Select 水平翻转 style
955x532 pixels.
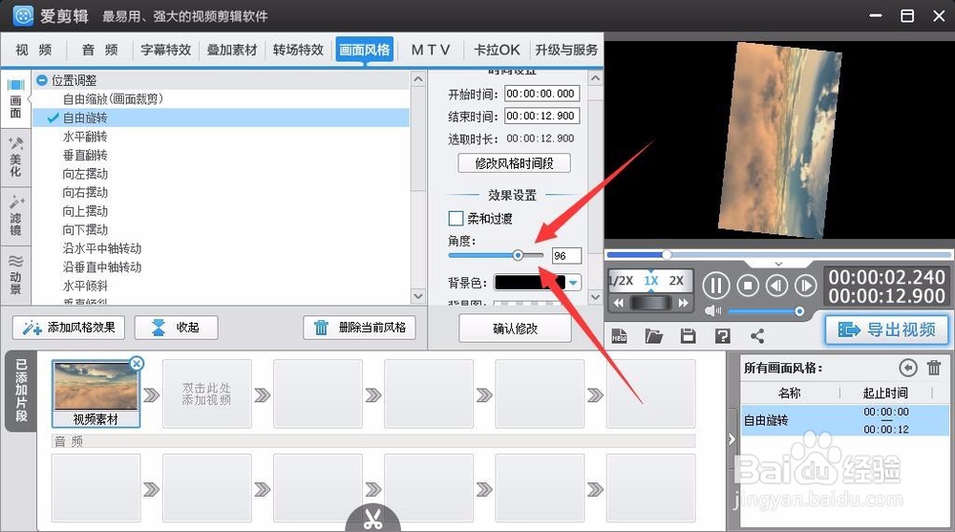point(85,137)
